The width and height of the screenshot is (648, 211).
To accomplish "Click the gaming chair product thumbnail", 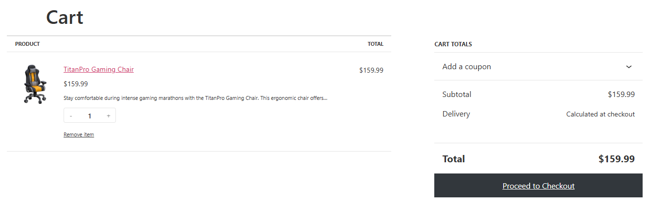I will pos(35,84).
